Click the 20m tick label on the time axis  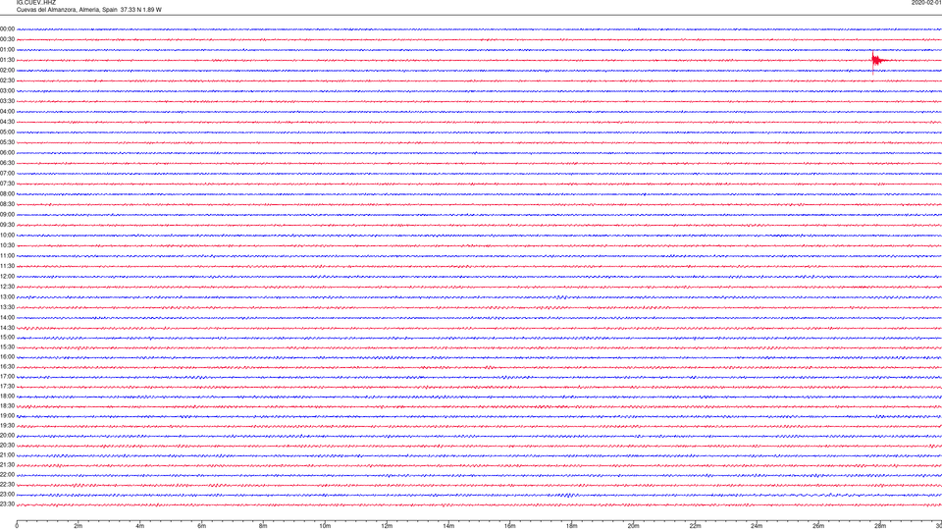pyautogui.click(x=633, y=526)
